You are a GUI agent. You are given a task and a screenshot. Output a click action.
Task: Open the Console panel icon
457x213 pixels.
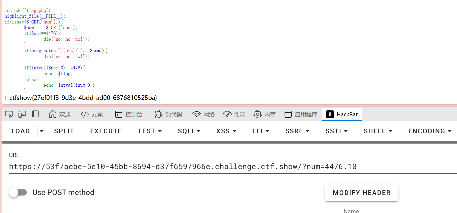(129, 114)
